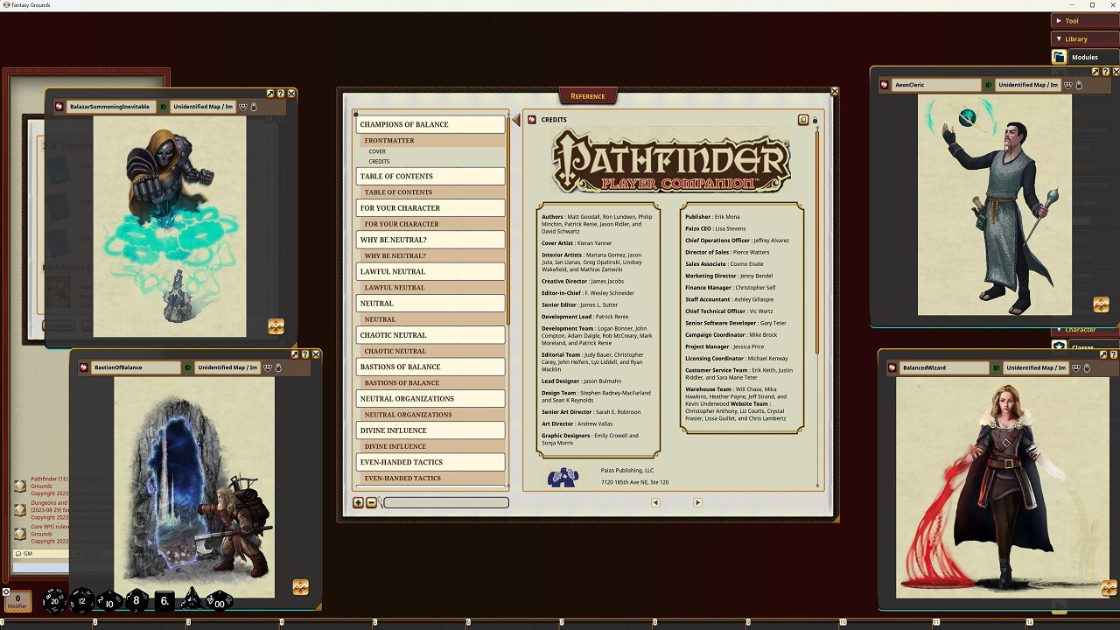Click the help question-mark icon on BalazarSummoningInevitable window
The height and width of the screenshot is (630, 1120).
(280, 94)
